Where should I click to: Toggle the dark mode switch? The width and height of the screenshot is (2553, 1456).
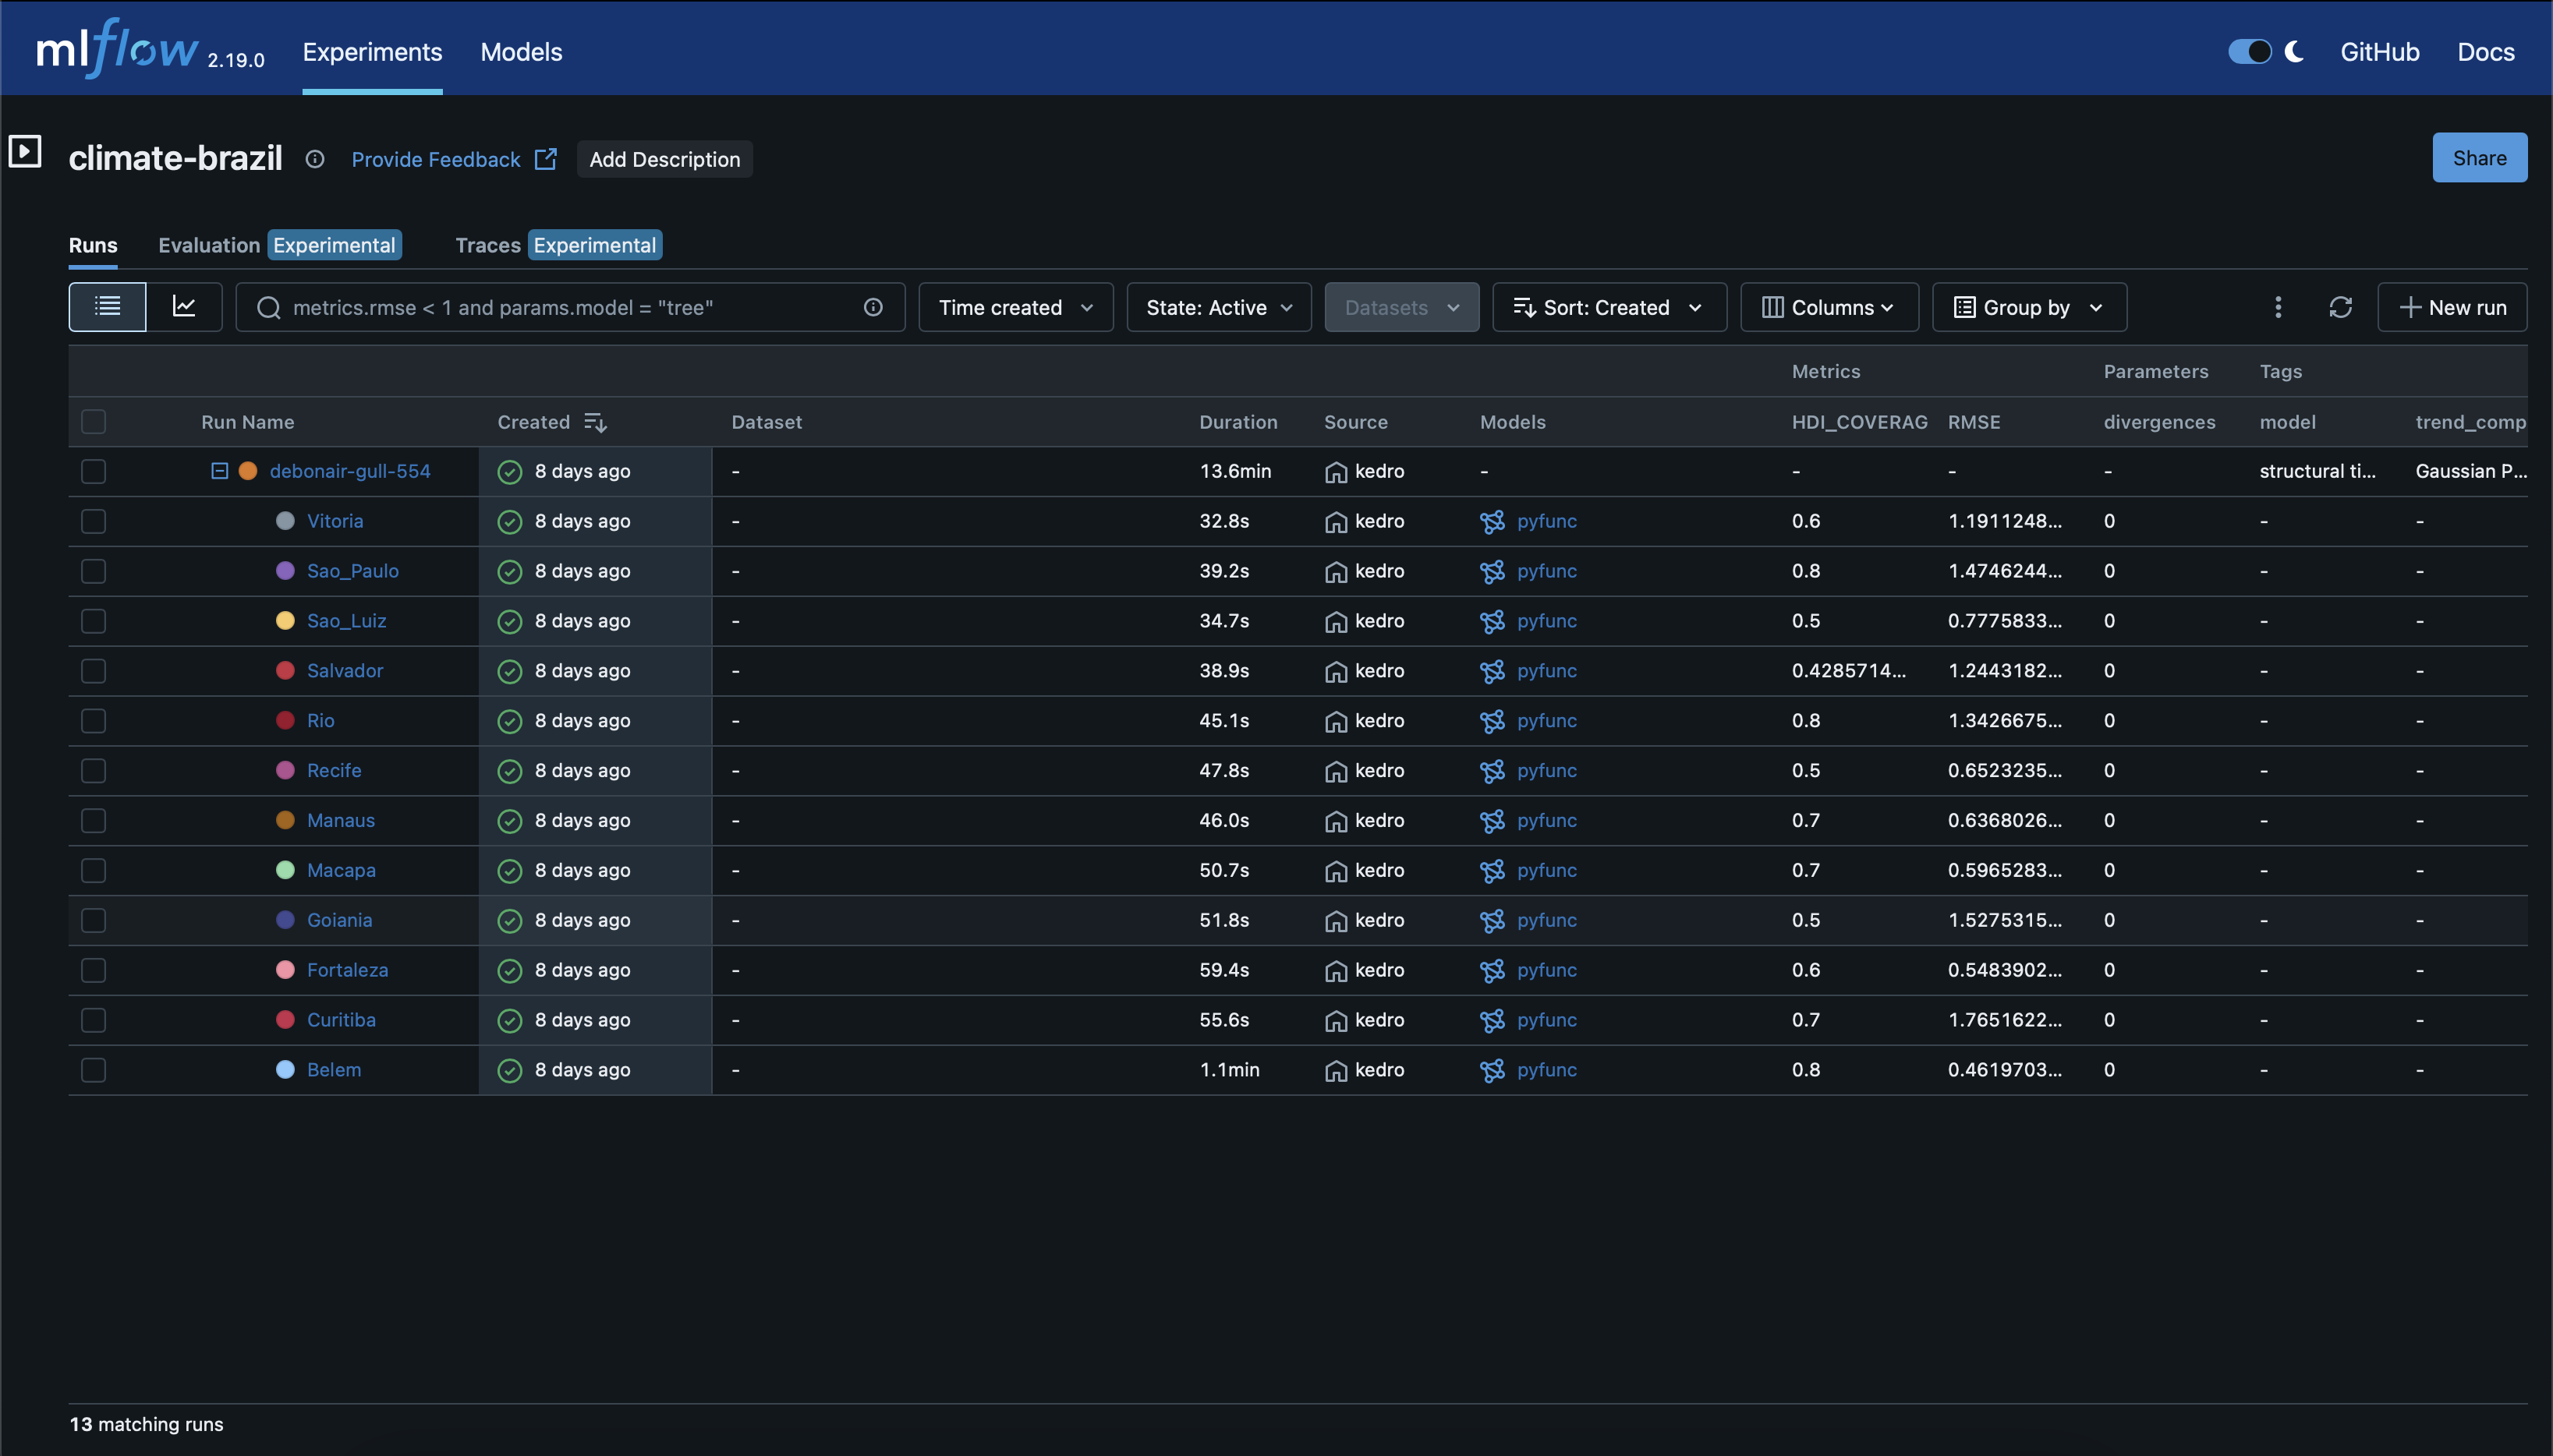pos(2250,51)
